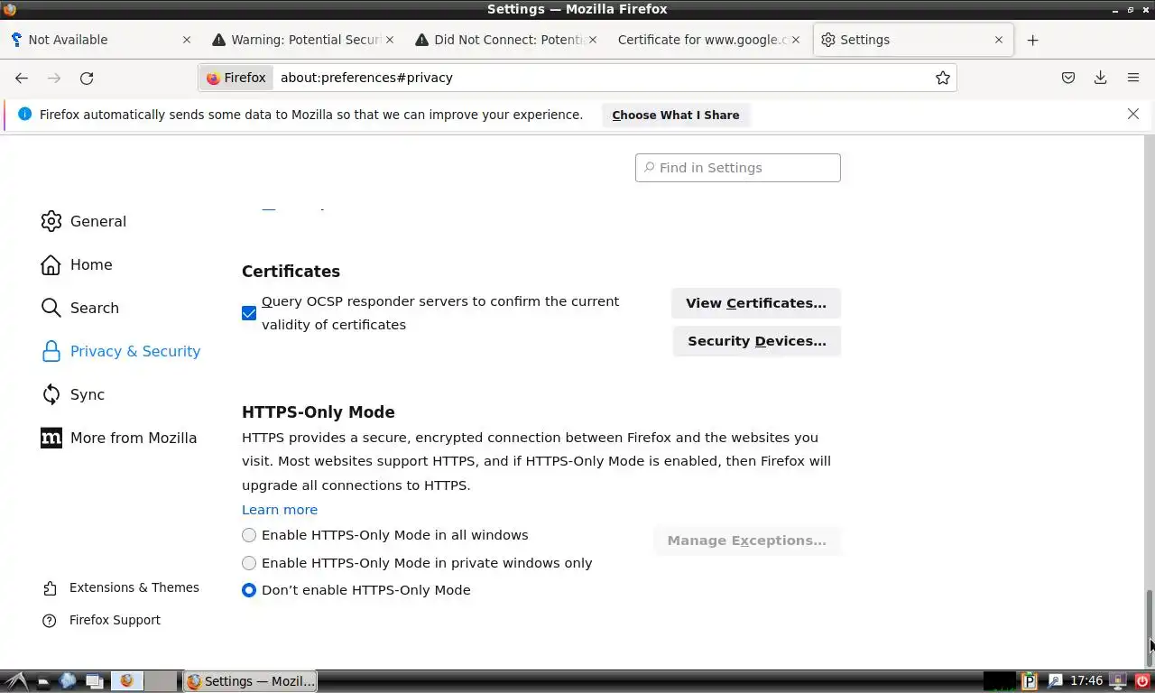Open the Learn more link
This screenshot has width=1155, height=693.
(280, 510)
